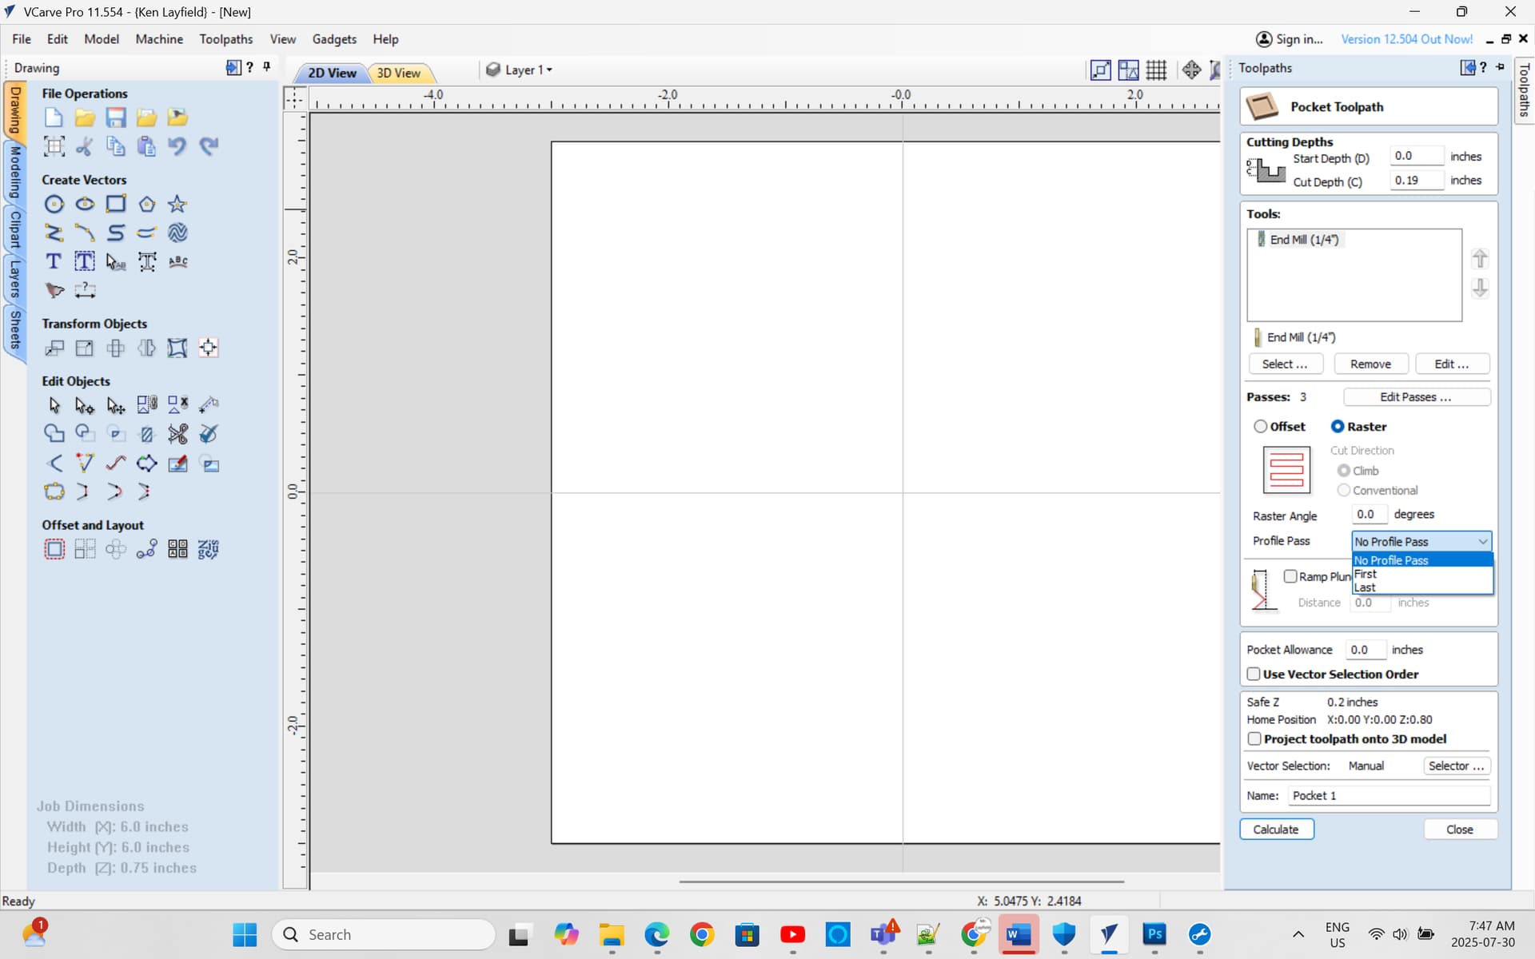
Task: Choose No Profile Pass option
Action: 1422,560
